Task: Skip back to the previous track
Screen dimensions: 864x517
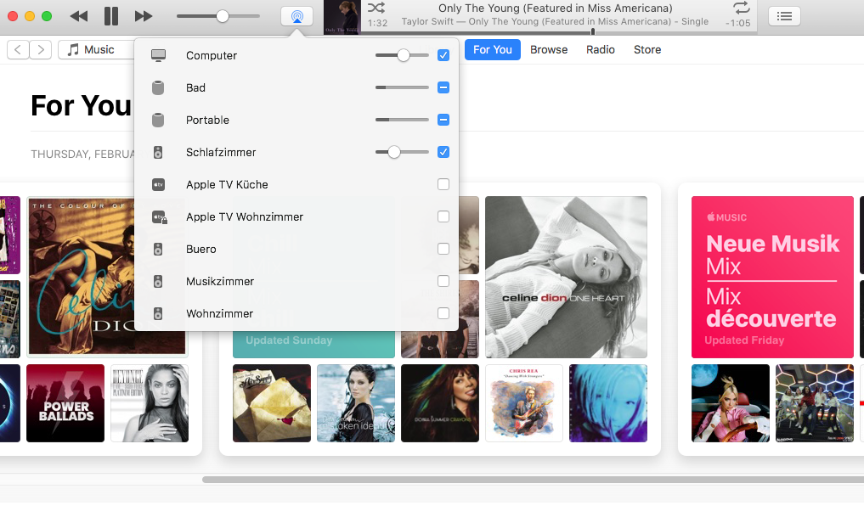Action: point(79,16)
